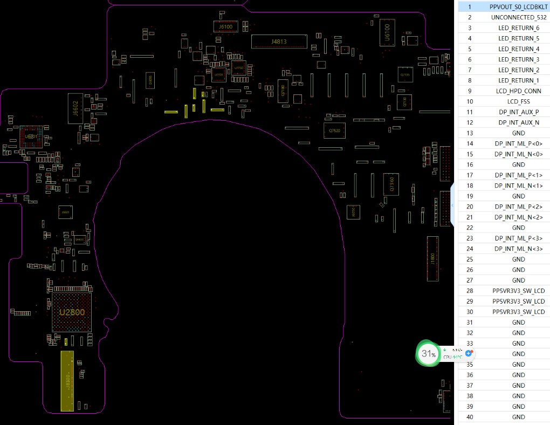Select the UNCONNECTED_532 pin row
The width and height of the screenshot is (550, 425).
pyautogui.click(x=504, y=17)
